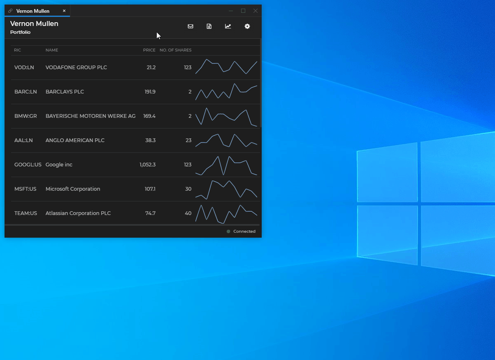Open the Vodafone sparkline chart
Image resolution: width=495 pixels, height=360 pixels.
pos(226,67)
